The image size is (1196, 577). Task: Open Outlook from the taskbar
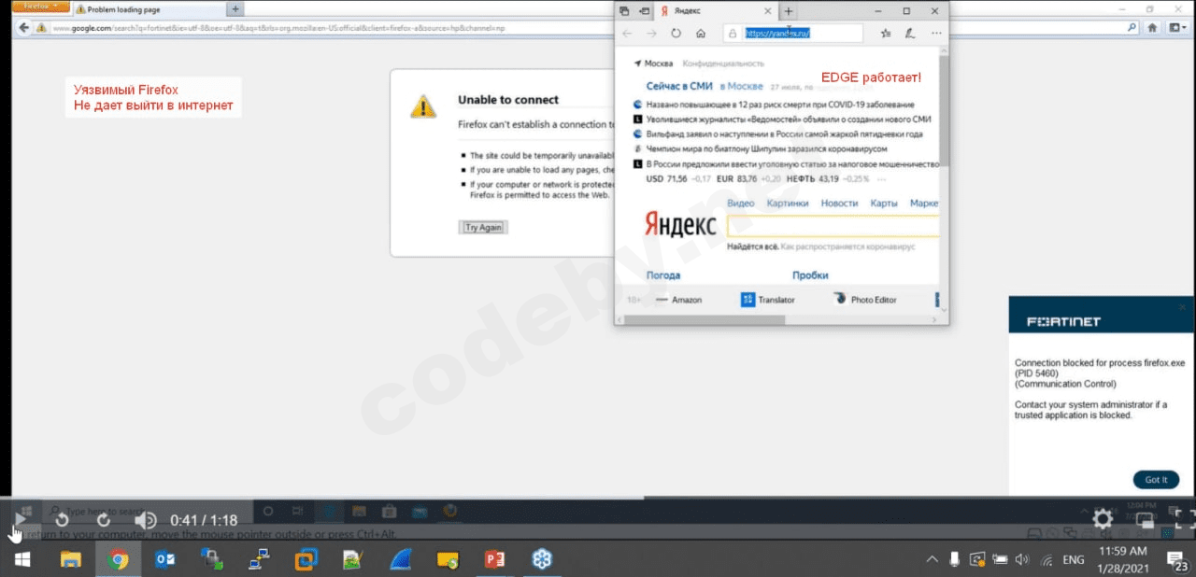(165, 560)
